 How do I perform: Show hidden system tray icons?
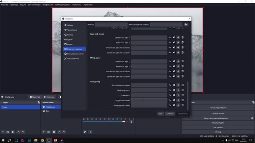click(223, 140)
